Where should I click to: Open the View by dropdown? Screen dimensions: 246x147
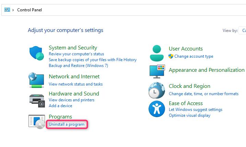tap(244, 31)
